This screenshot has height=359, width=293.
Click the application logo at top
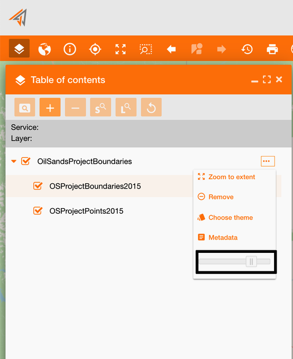18,18
